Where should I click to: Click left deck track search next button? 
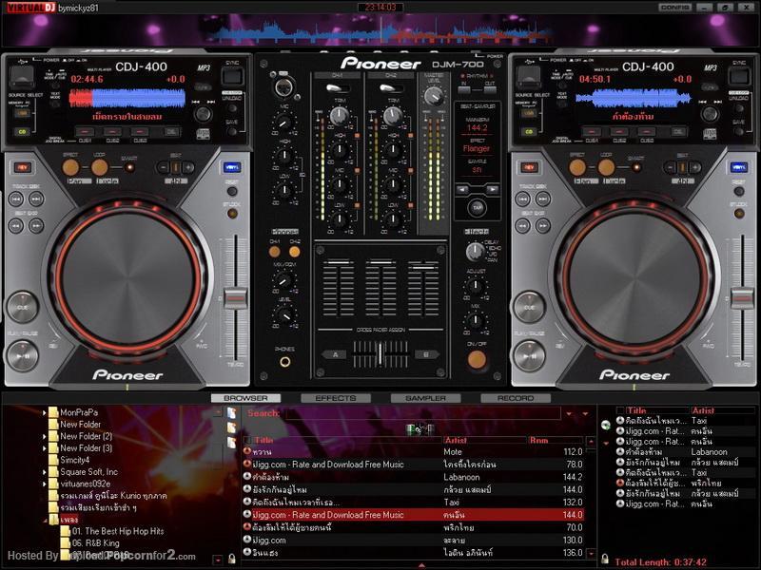pos(36,199)
